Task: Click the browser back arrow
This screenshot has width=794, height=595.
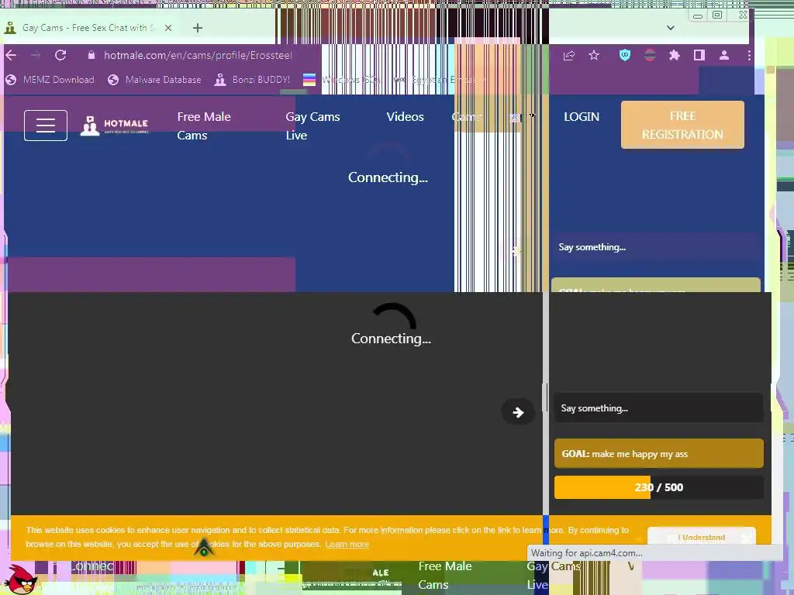Action: point(11,55)
